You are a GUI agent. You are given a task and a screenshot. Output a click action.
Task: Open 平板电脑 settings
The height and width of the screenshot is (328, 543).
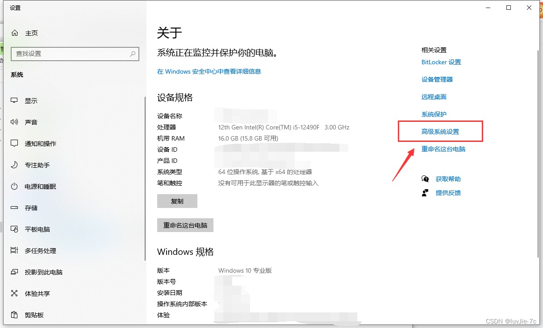[x=38, y=229]
